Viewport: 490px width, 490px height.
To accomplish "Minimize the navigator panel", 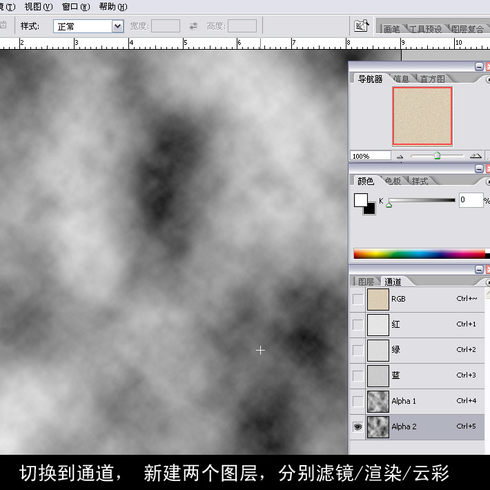I will coord(479,66).
